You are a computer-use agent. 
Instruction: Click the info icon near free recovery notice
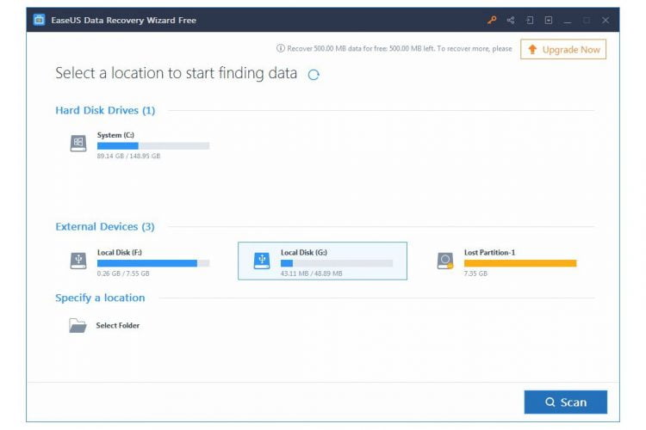281,48
